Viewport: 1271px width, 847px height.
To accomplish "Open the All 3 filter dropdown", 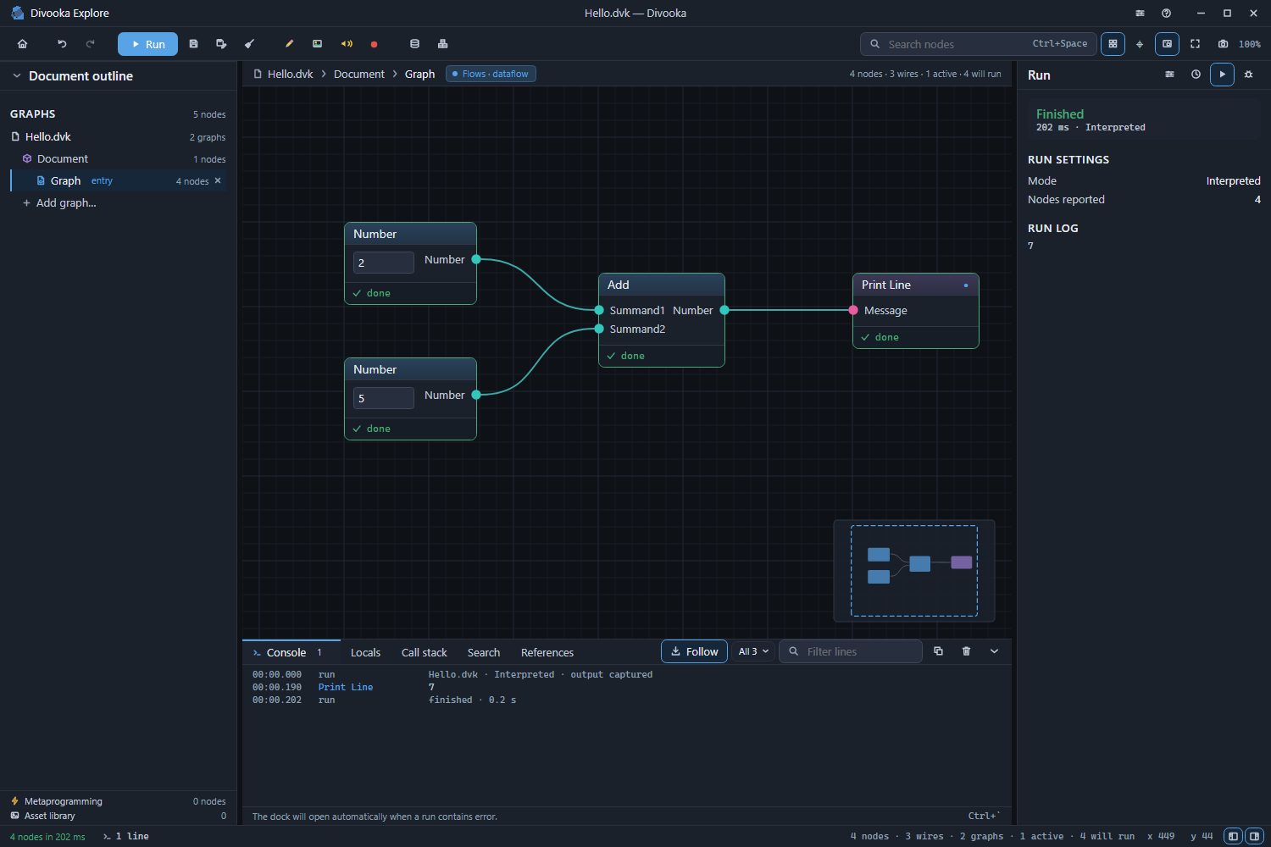I will 752,651.
